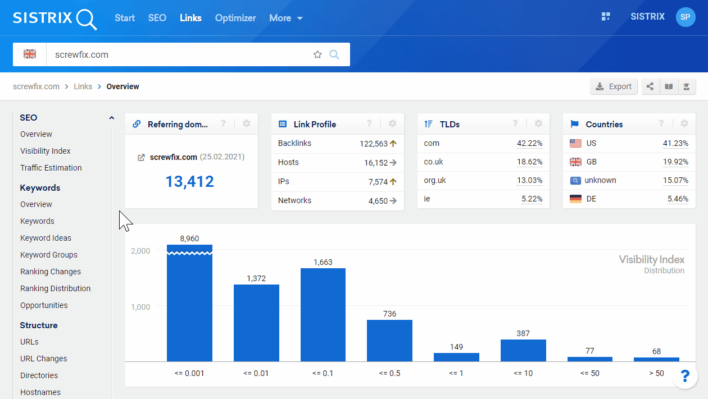Open settings gear in Link Profile card
708x399 pixels.
click(x=392, y=124)
